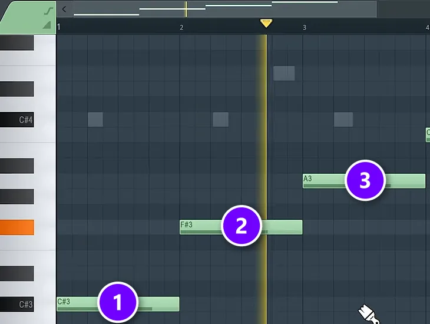Image resolution: width=430 pixels, height=324 pixels.
Task: Select the C#3 note in bar 1
Action: (x=118, y=304)
